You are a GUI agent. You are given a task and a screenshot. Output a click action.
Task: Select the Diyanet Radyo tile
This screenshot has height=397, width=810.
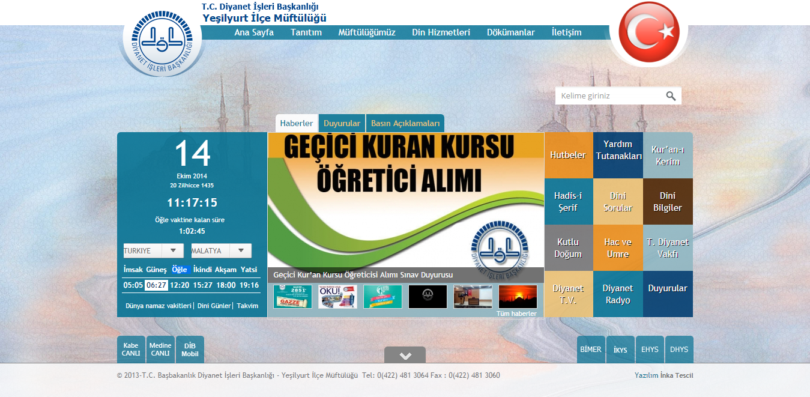(x=618, y=294)
